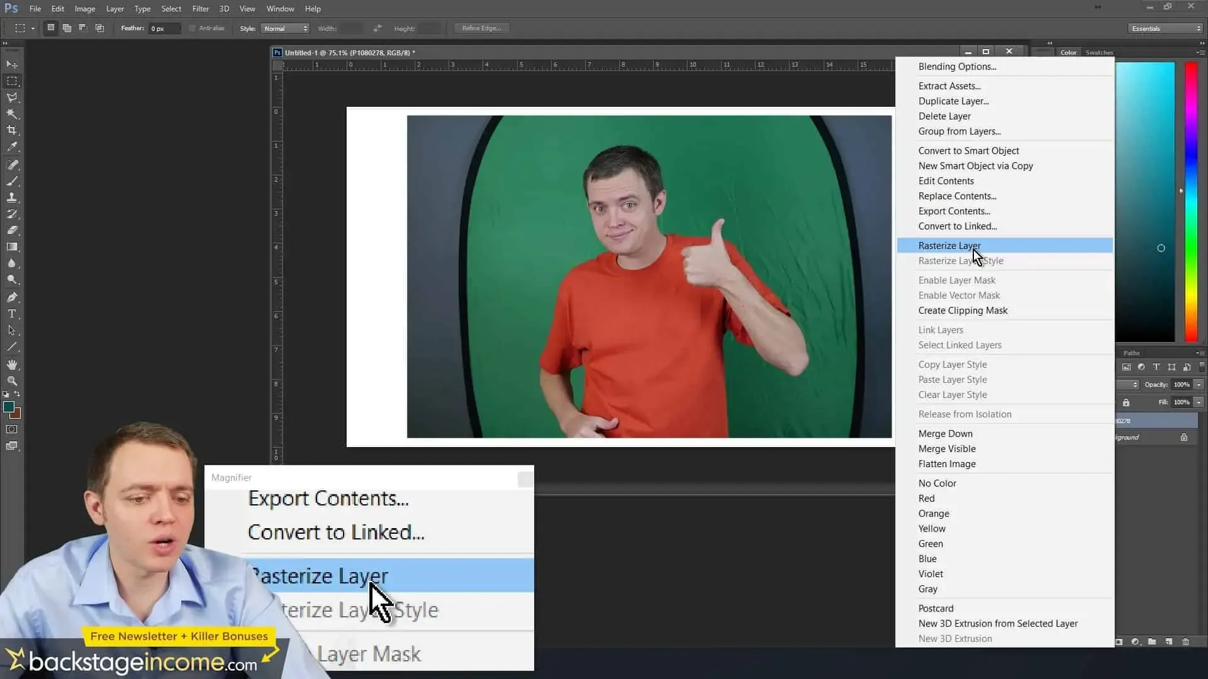
Task: Enable the Anti-alias checkbox
Action: coord(192,28)
